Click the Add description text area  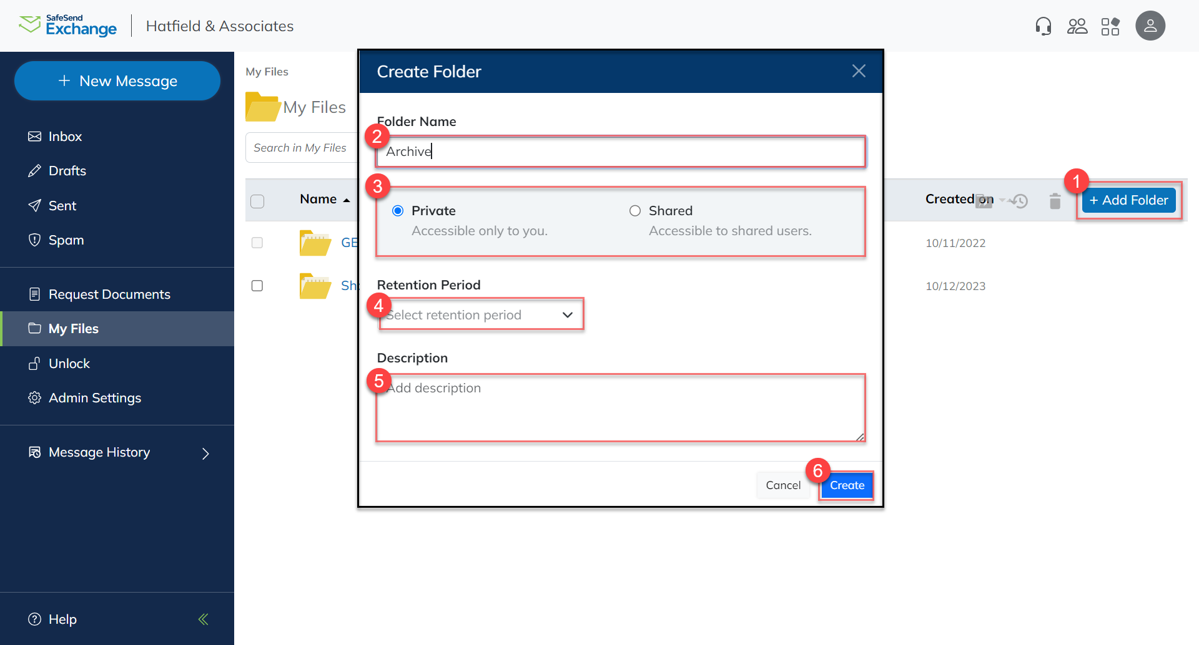click(620, 407)
